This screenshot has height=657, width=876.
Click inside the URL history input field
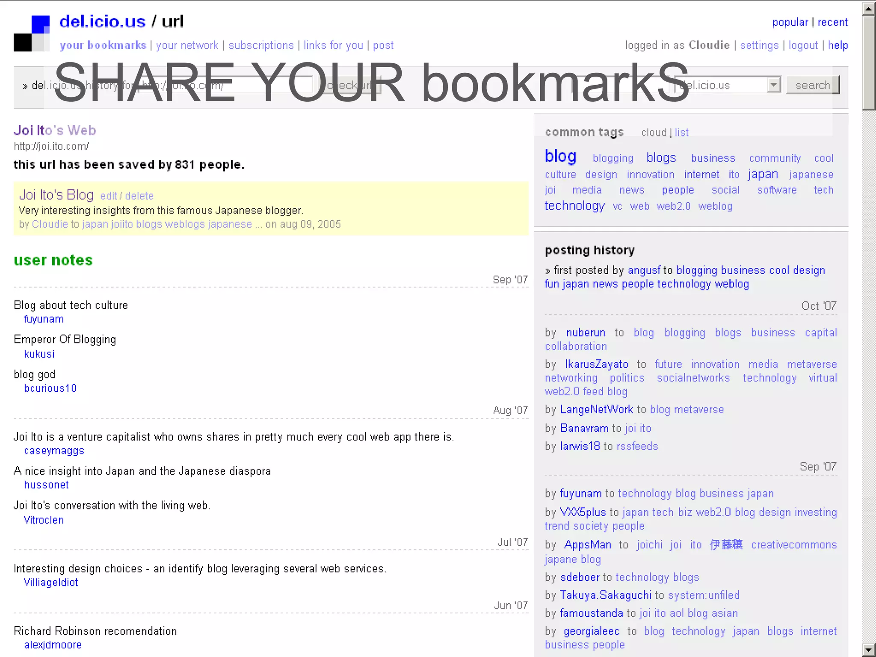(x=227, y=85)
